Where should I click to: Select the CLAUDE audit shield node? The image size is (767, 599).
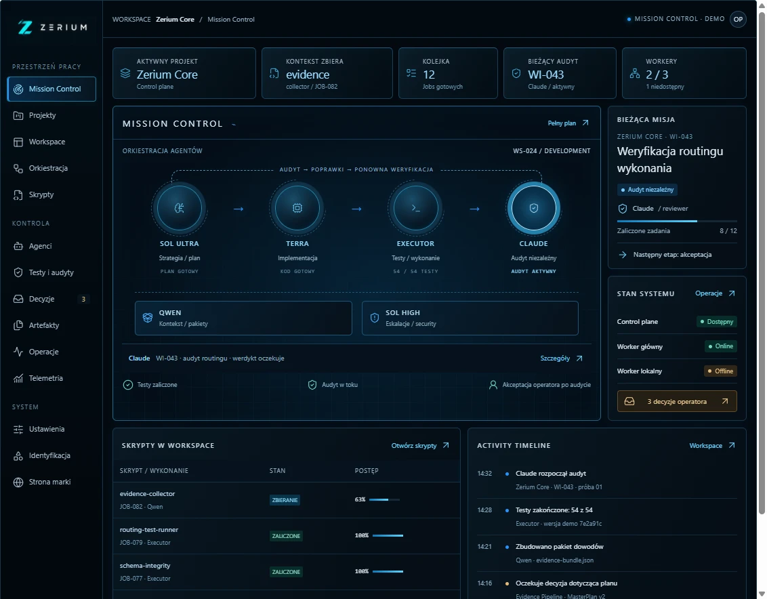[x=534, y=208]
